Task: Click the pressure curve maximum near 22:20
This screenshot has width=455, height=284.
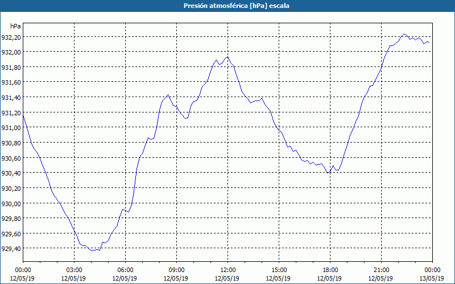Action: click(404, 34)
